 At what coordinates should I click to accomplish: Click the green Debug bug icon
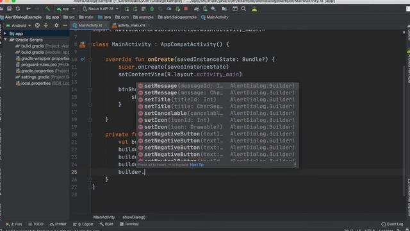point(152,9)
